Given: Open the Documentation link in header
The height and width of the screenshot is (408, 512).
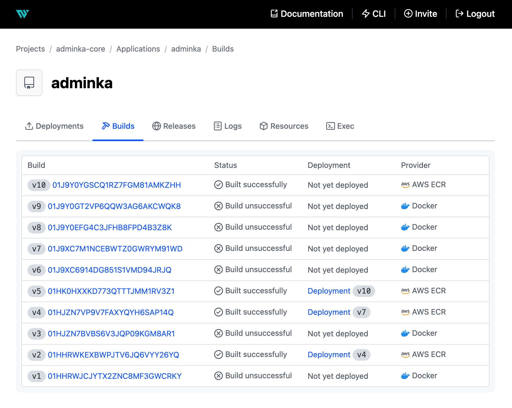Looking at the screenshot, I should tap(307, 14).
